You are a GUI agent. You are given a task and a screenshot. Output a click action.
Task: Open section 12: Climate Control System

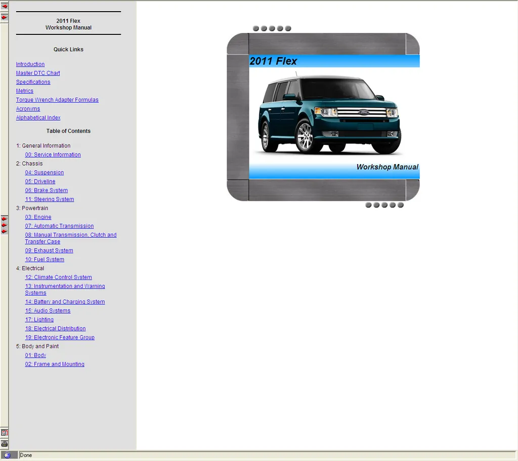point(59,277)
